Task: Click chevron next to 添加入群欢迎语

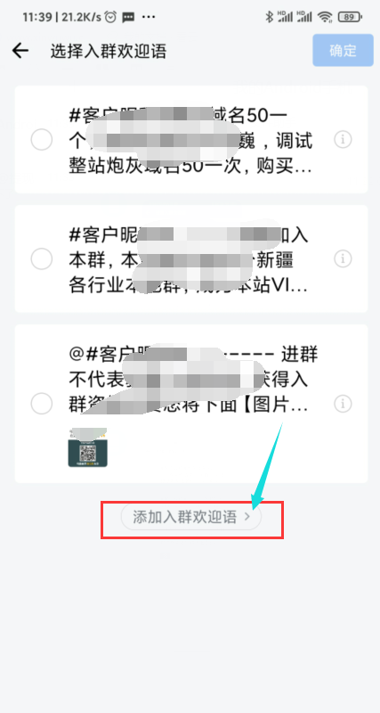Action: [x=247, y=517]
